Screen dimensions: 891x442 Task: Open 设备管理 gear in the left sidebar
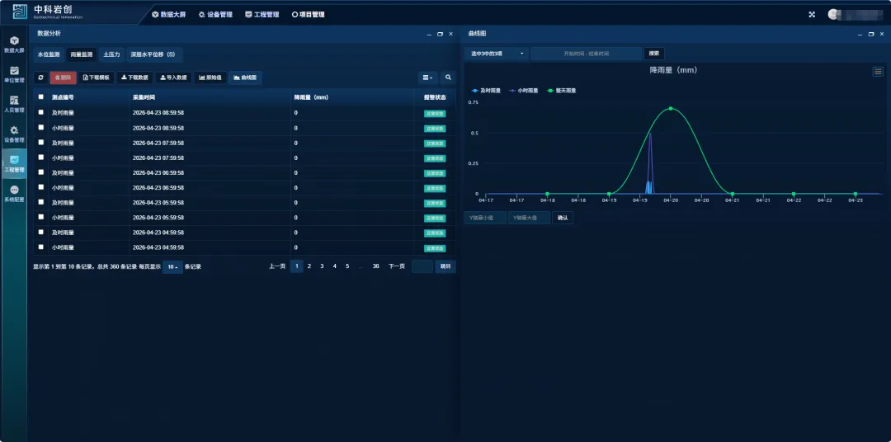click(x=14, y=134)
